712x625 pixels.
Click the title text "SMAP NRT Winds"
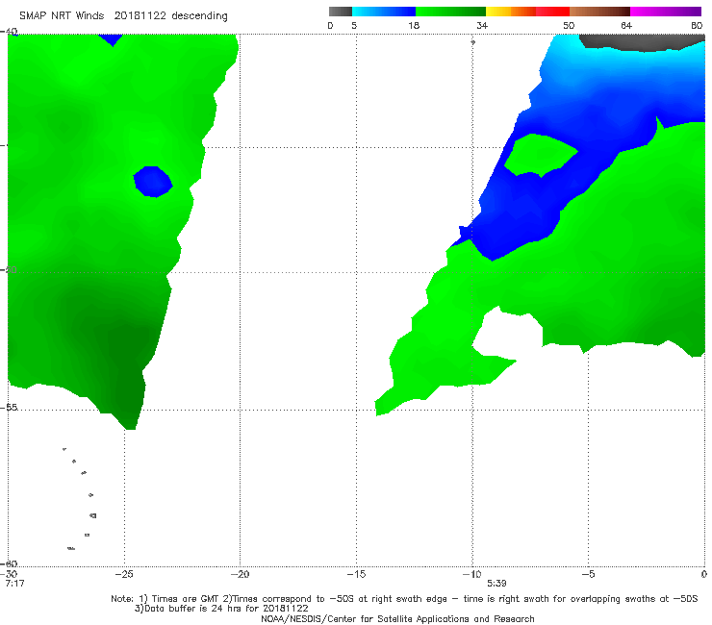tap(62, 16)
